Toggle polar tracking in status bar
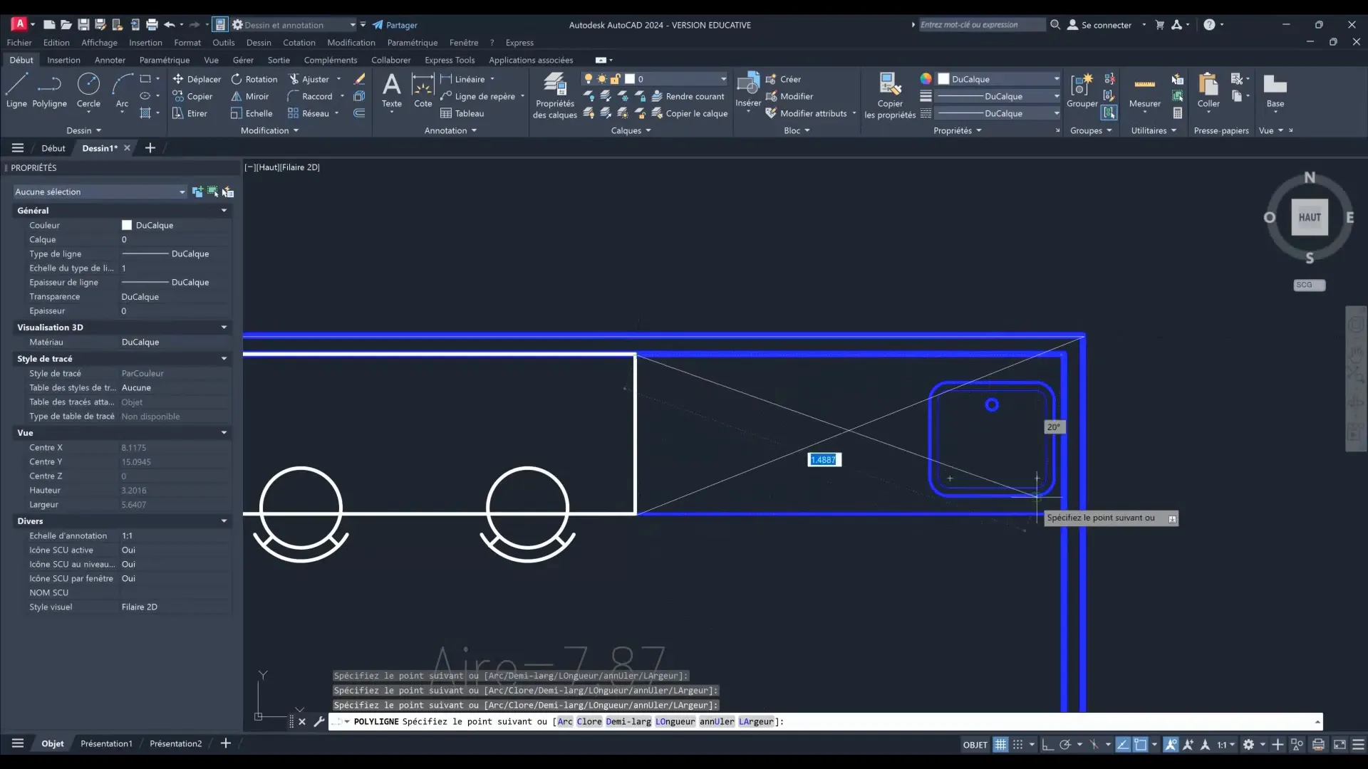 1064,744
